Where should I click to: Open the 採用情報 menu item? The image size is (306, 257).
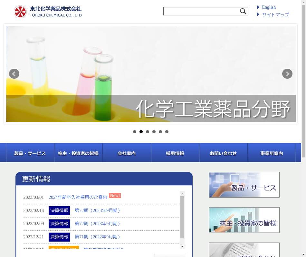click(175, 153)
